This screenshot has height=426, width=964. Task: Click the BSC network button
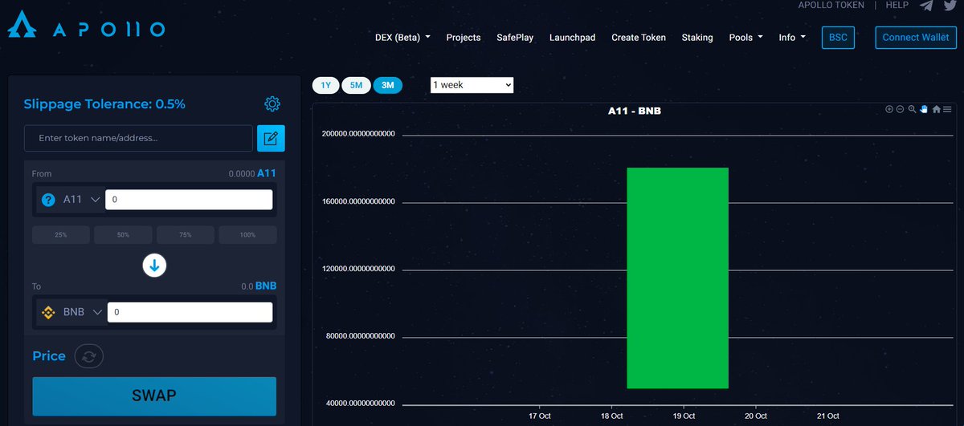point(838,38)
